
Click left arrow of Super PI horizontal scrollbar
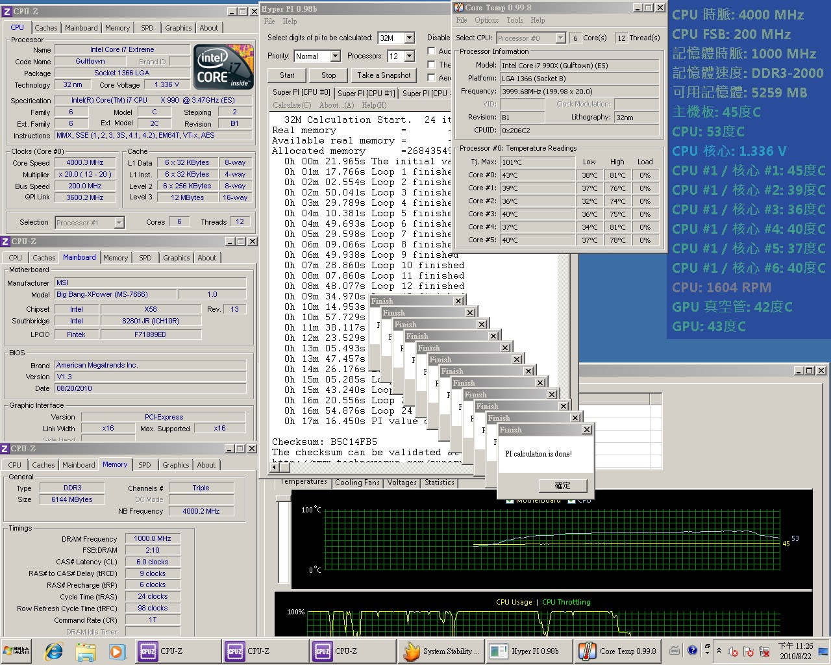[275, 466]
